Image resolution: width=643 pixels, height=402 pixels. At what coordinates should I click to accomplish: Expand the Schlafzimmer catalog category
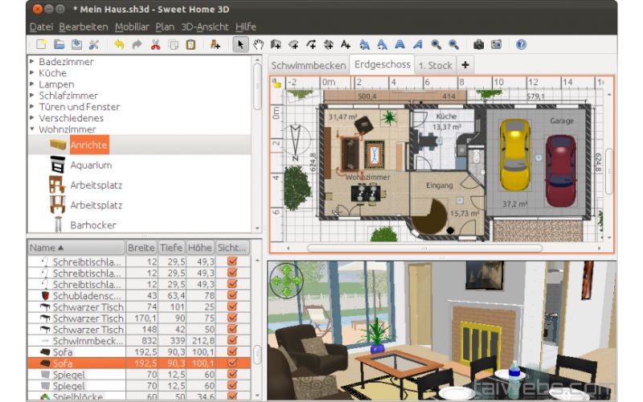[x=32, y=95]
